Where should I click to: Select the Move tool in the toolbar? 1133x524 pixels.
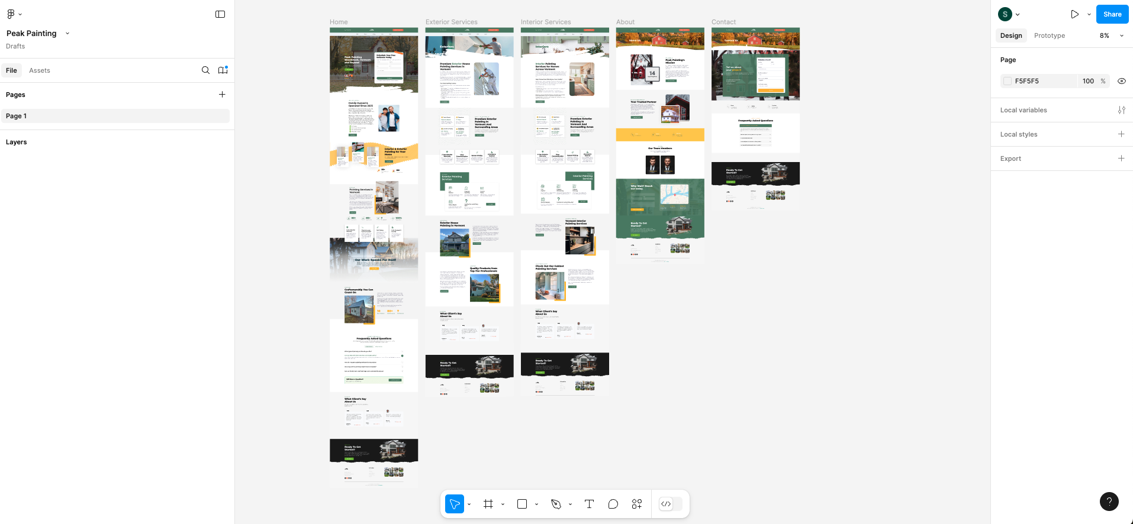click(x=455, y=504)
